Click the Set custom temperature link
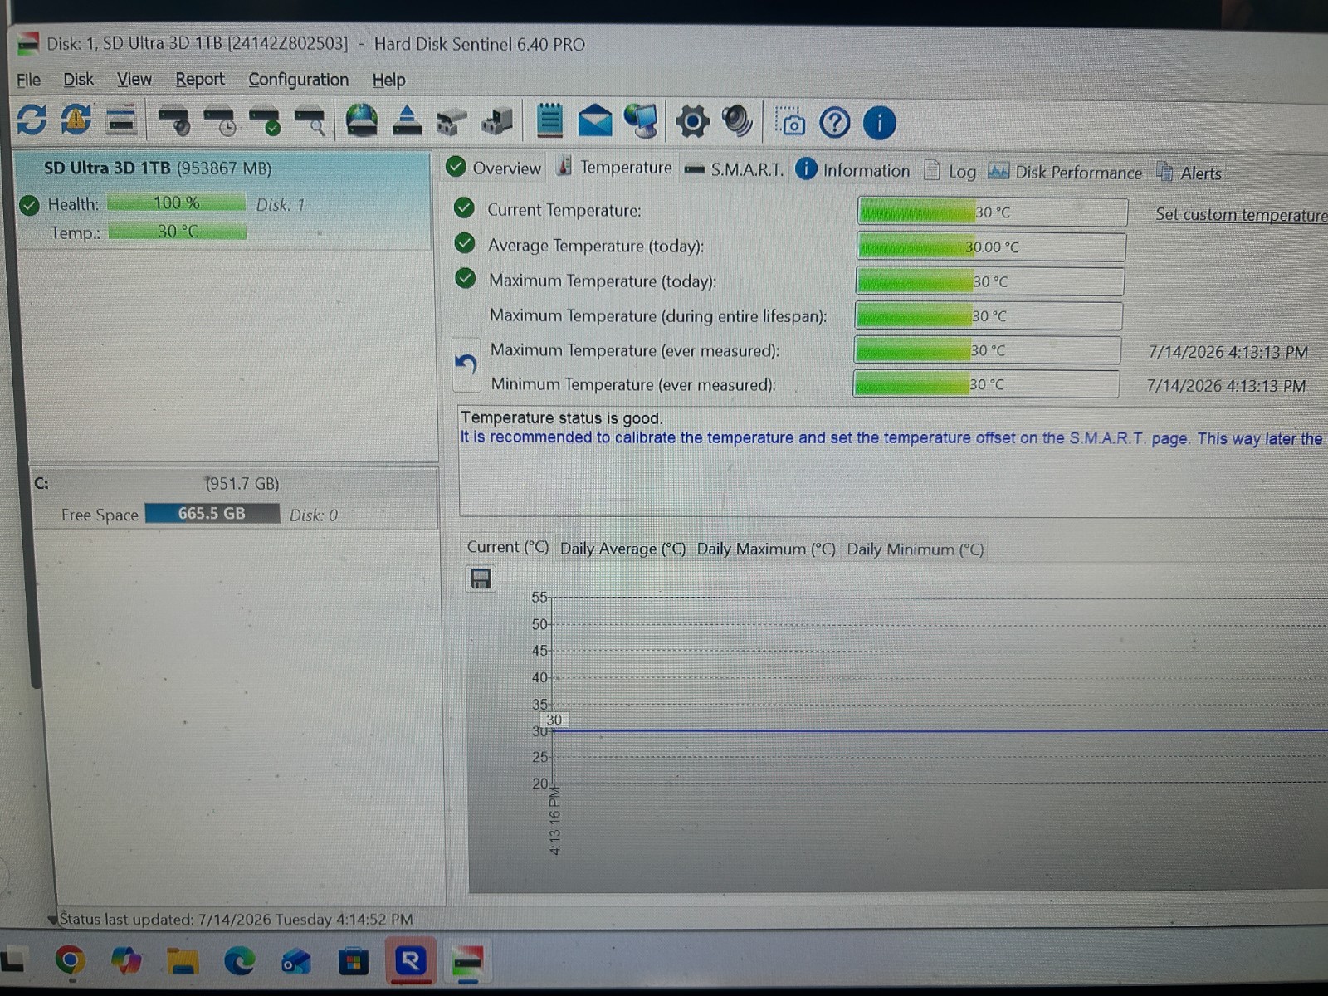This screenshot has height=996, width=1328. (x=1242, y=215)
